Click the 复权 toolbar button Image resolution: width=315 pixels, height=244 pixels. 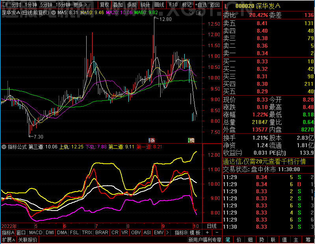[x=104, y=5]
